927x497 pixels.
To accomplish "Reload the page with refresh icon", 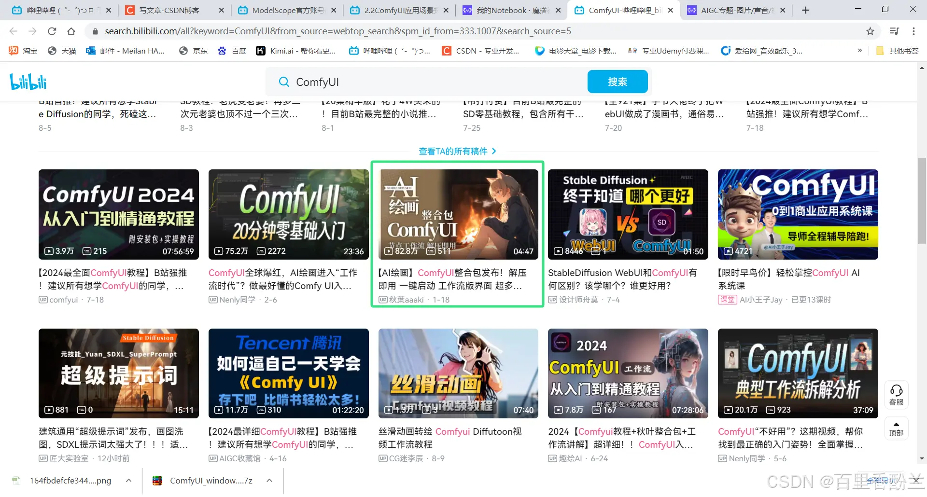I will [x=52, y=31].
